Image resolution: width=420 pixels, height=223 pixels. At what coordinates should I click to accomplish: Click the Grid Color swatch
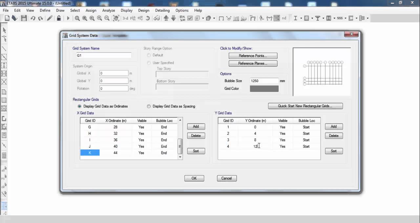tap(264, 89)
